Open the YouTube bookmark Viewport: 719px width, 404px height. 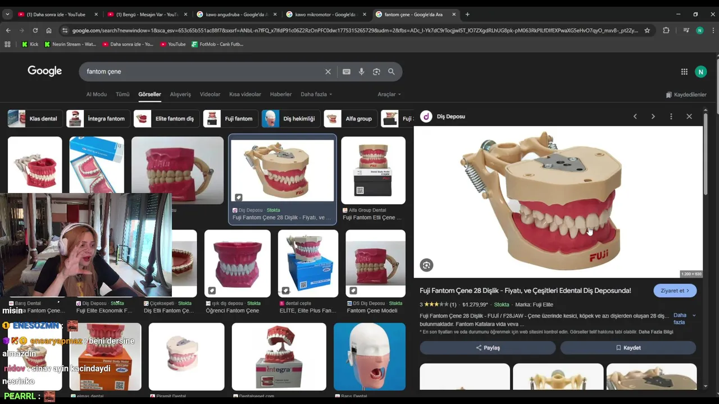coord(172,44)
